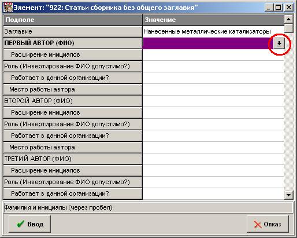
Task: Confirm with the Ввод button
Action: click(30, 224)
